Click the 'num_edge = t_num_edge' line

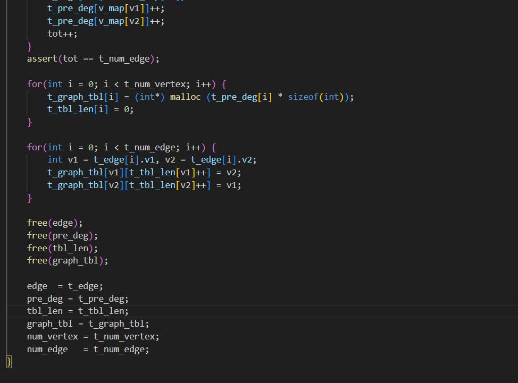pyautogui.click(x=88, y=350)
